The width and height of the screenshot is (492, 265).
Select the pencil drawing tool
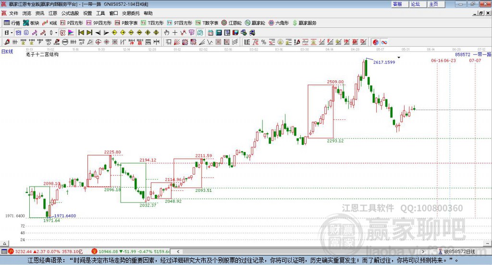7,42
